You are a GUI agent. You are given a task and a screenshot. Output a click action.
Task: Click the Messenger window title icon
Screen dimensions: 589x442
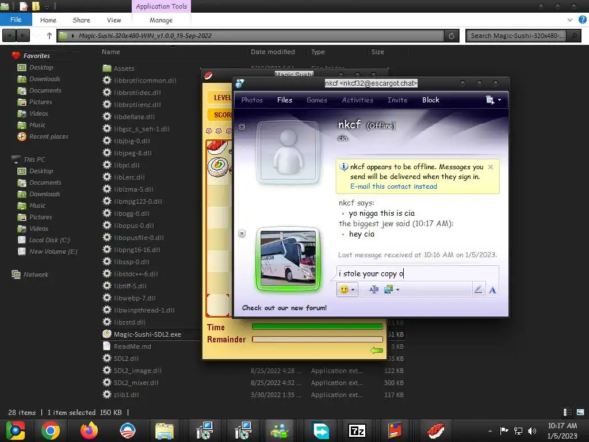(240, 83)
